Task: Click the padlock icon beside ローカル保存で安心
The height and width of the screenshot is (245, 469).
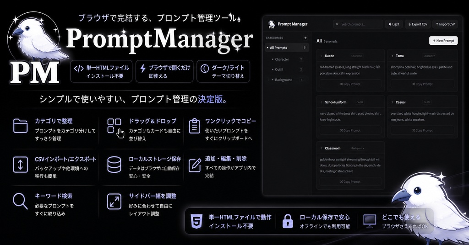Action: (288, 221)
